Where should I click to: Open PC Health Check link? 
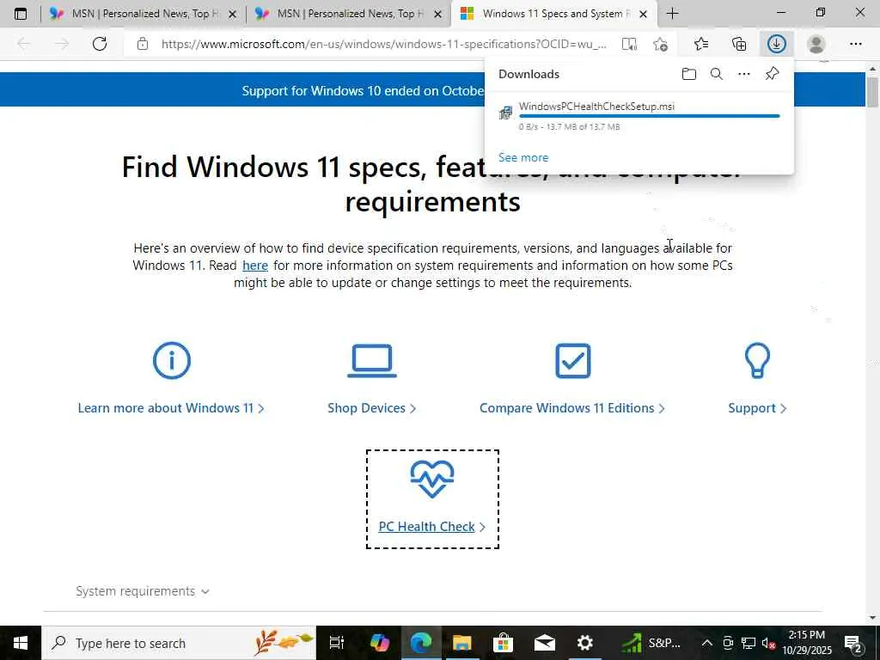click(x=432, y=527)
